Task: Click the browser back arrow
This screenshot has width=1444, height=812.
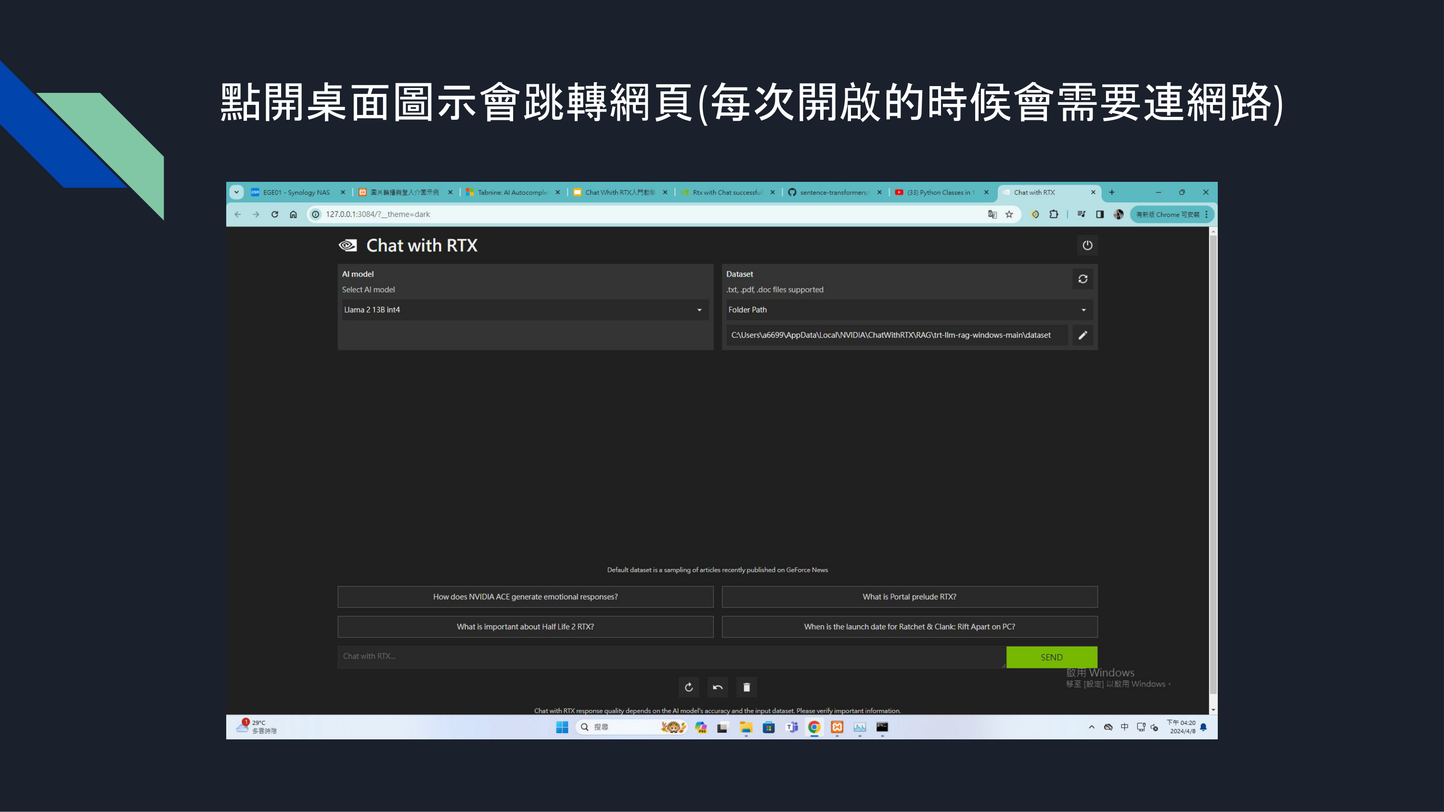Action: (238, 214)
